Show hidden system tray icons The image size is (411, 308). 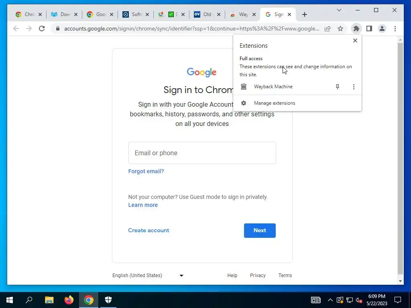(x=330, y=300)
